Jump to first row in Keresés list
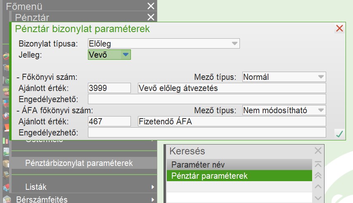The image size is (353, 203). click(x=318, y=164)
